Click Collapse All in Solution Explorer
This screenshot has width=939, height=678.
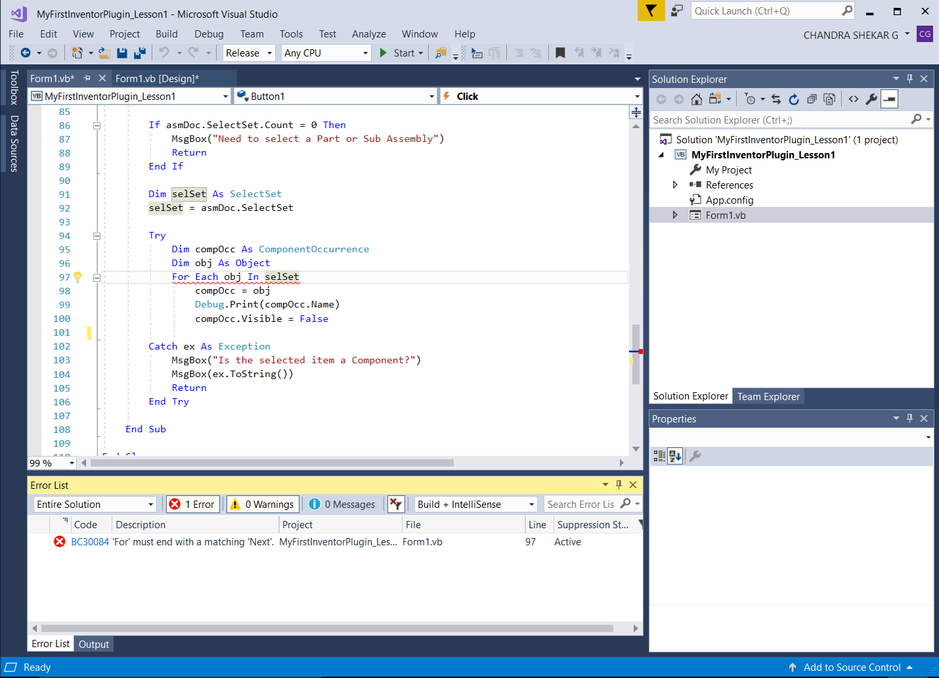pos(812,99)
